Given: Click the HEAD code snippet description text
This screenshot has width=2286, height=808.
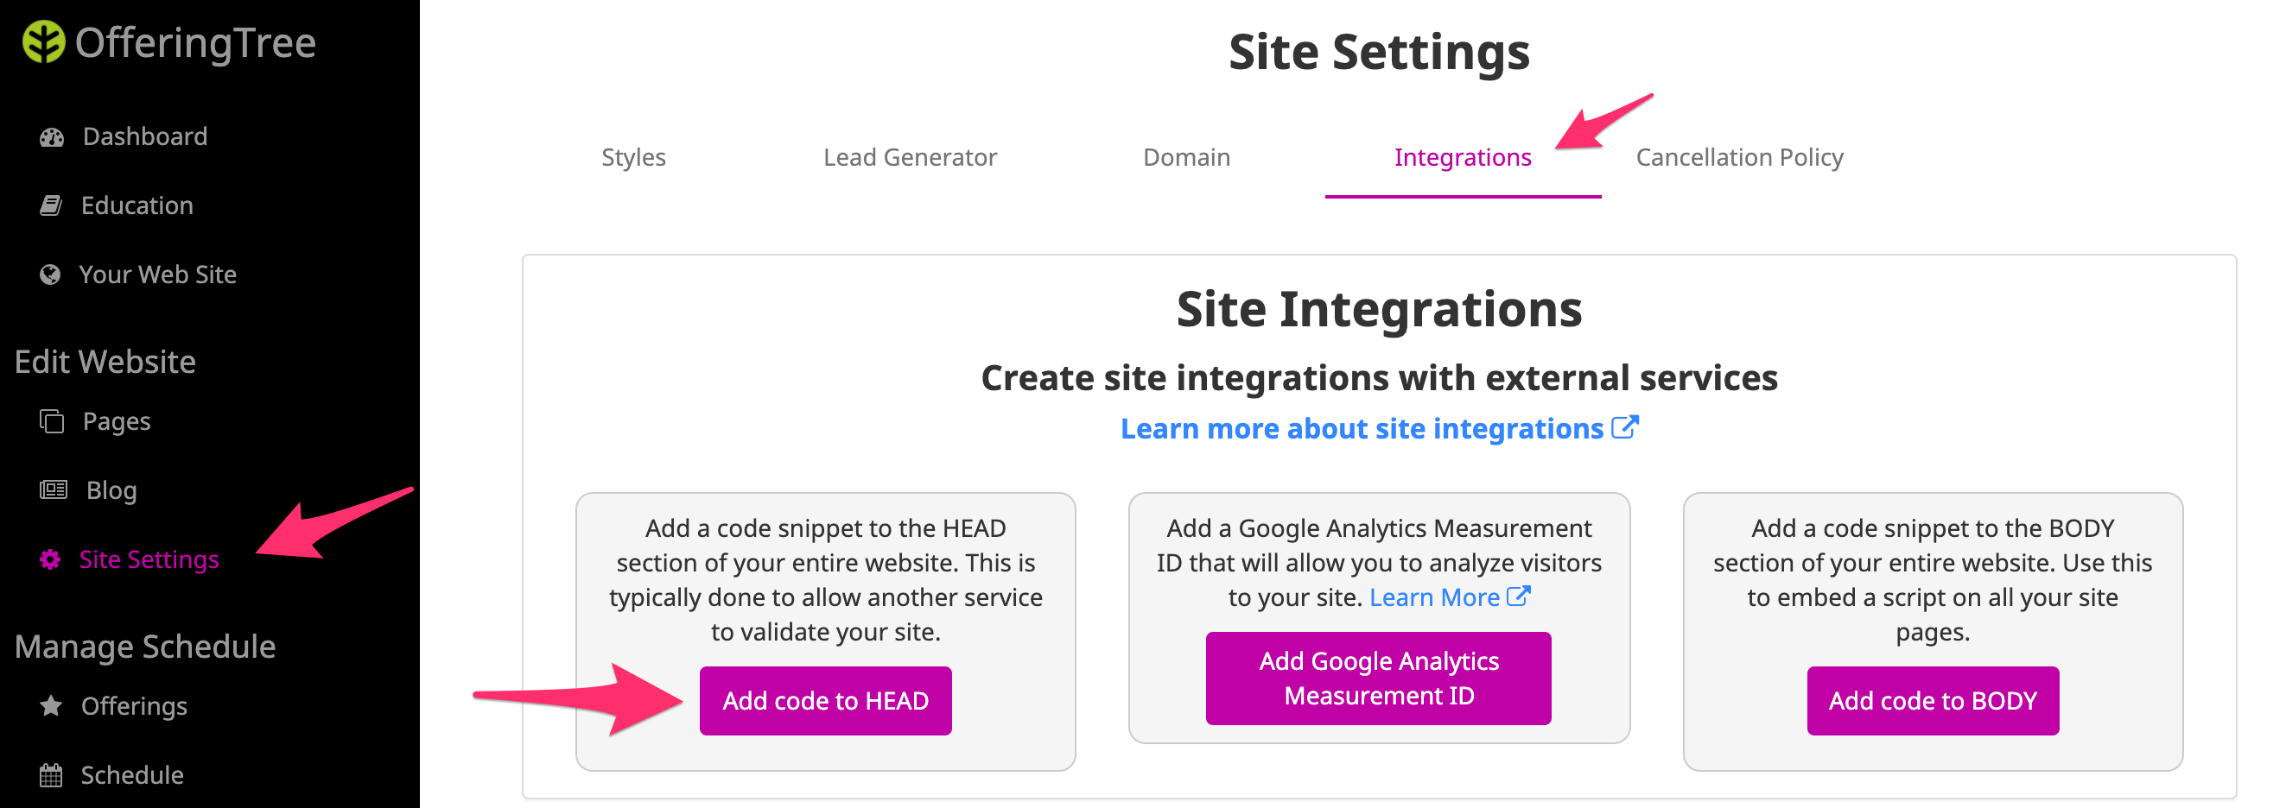Looking at the screenshot, I should [825, 580].
